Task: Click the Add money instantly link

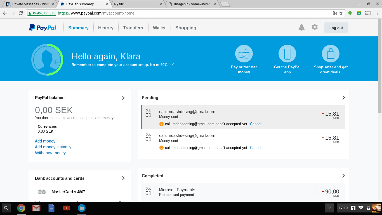Action: 53,147
